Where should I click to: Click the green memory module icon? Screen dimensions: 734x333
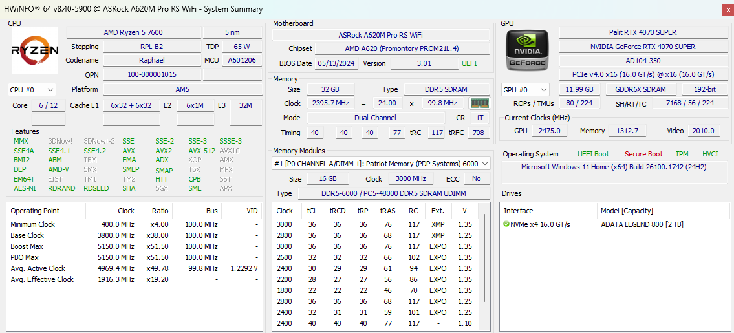(x=479, y=103)
